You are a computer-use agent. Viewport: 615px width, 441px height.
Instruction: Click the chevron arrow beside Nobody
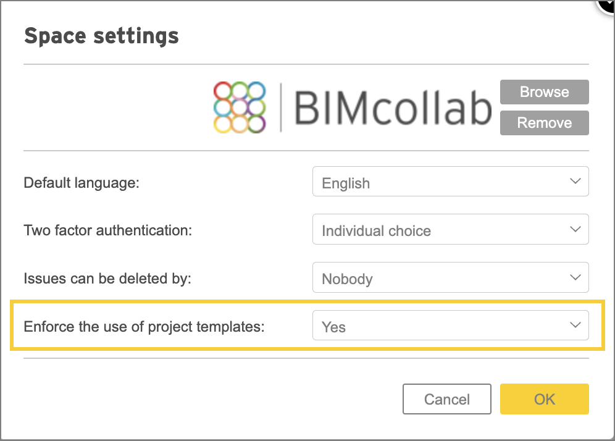tap(575, 277)
